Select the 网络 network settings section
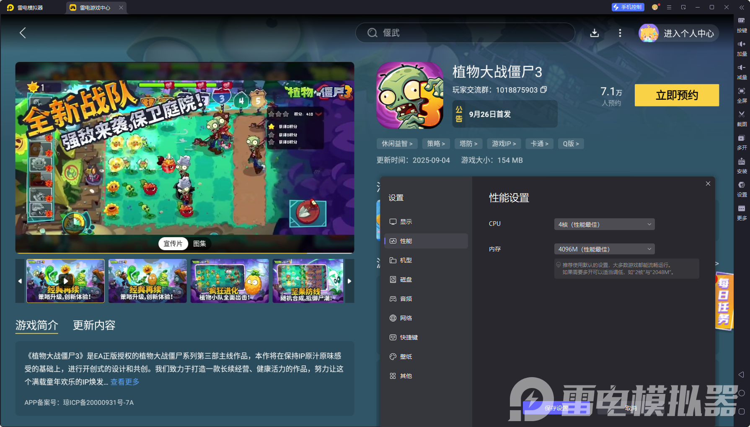The height and width of the screenshot is (427, 750). click(426, 318)
